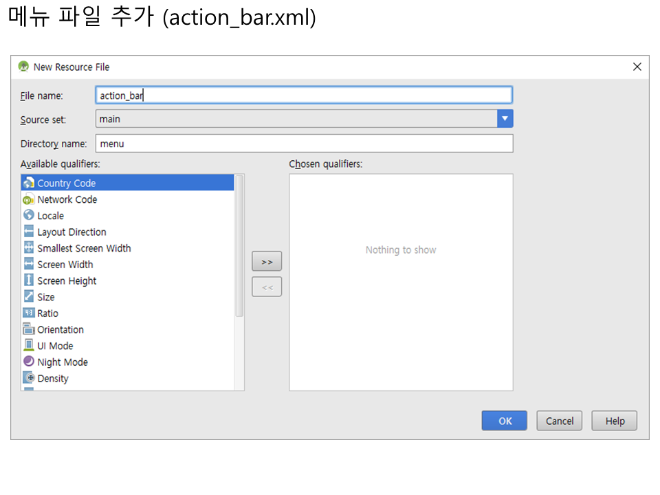
Task: Select the Orientation qualifier
Action: (x=60, y=329)
